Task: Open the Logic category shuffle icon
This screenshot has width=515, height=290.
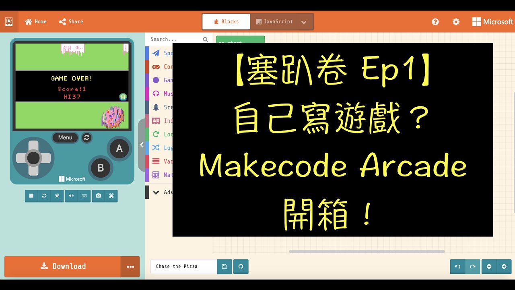Action: 156,148
